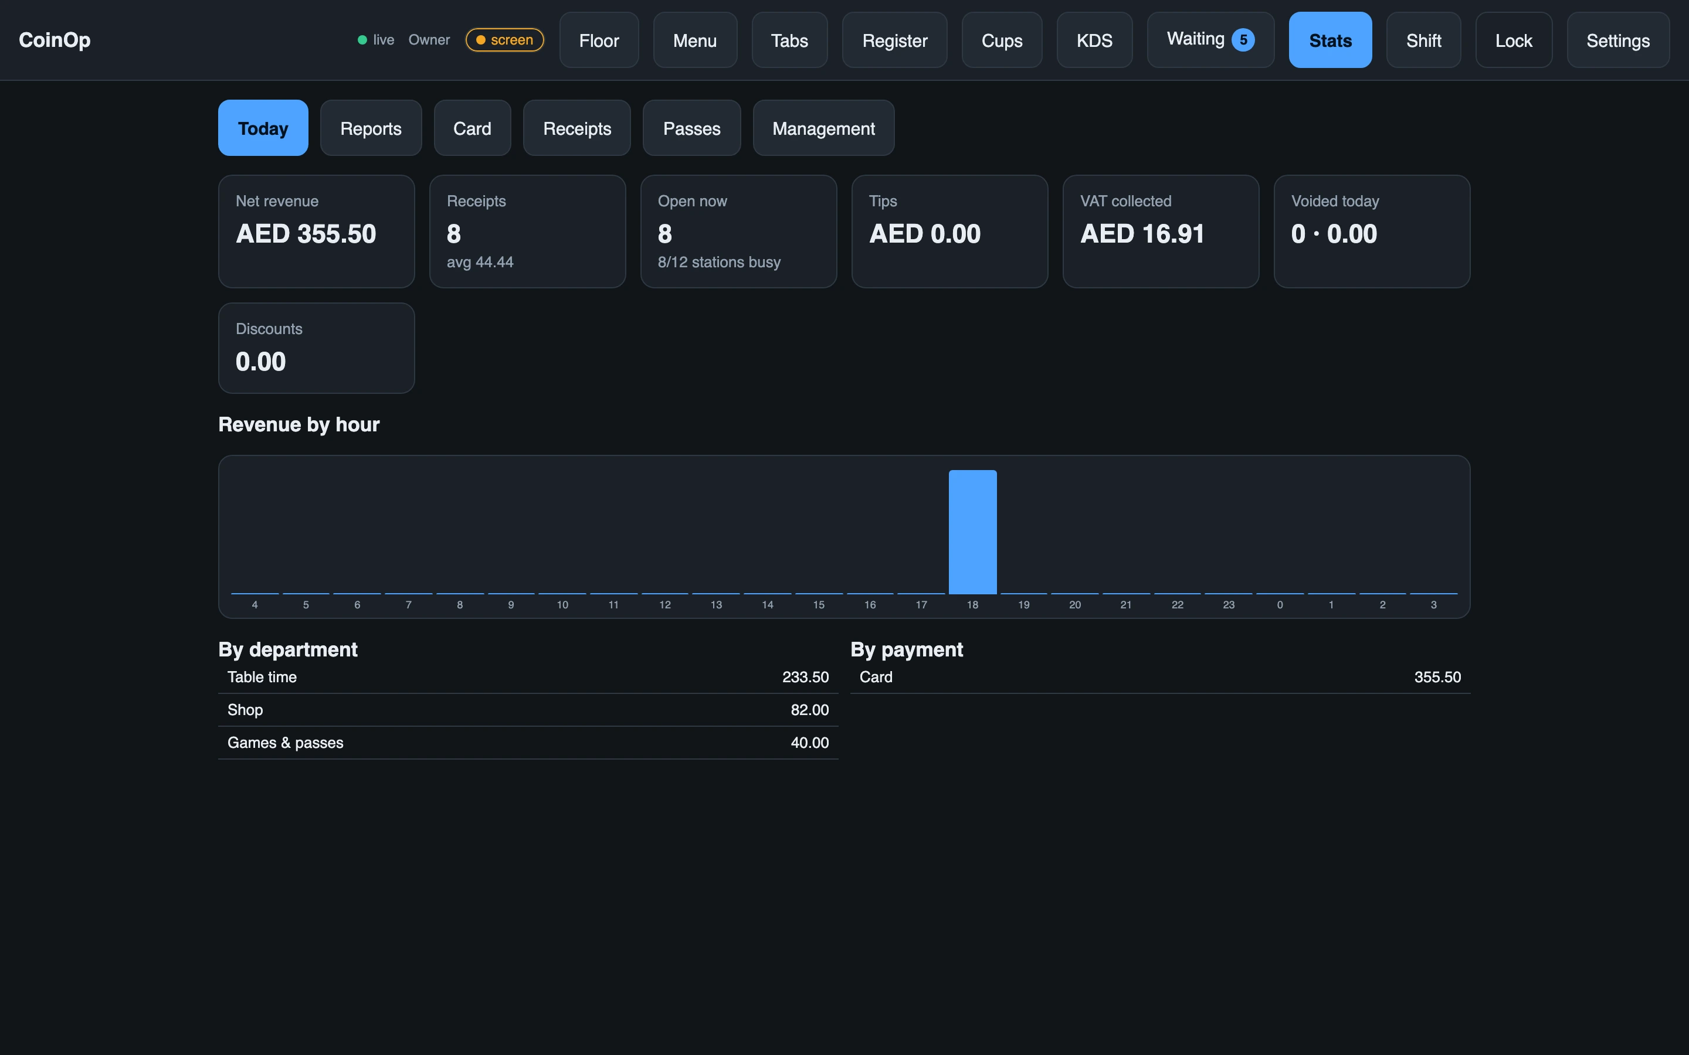Open the Card sub-tab
This screenshot has height=1055, width=1689.
tap(473, 128)
